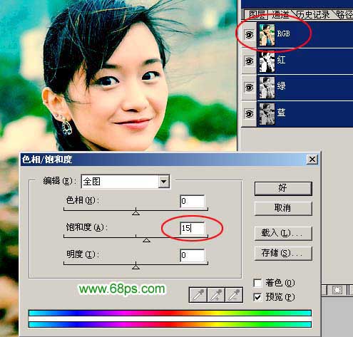Hide the 红 (Red) channel eye

(x=249, y=61)
